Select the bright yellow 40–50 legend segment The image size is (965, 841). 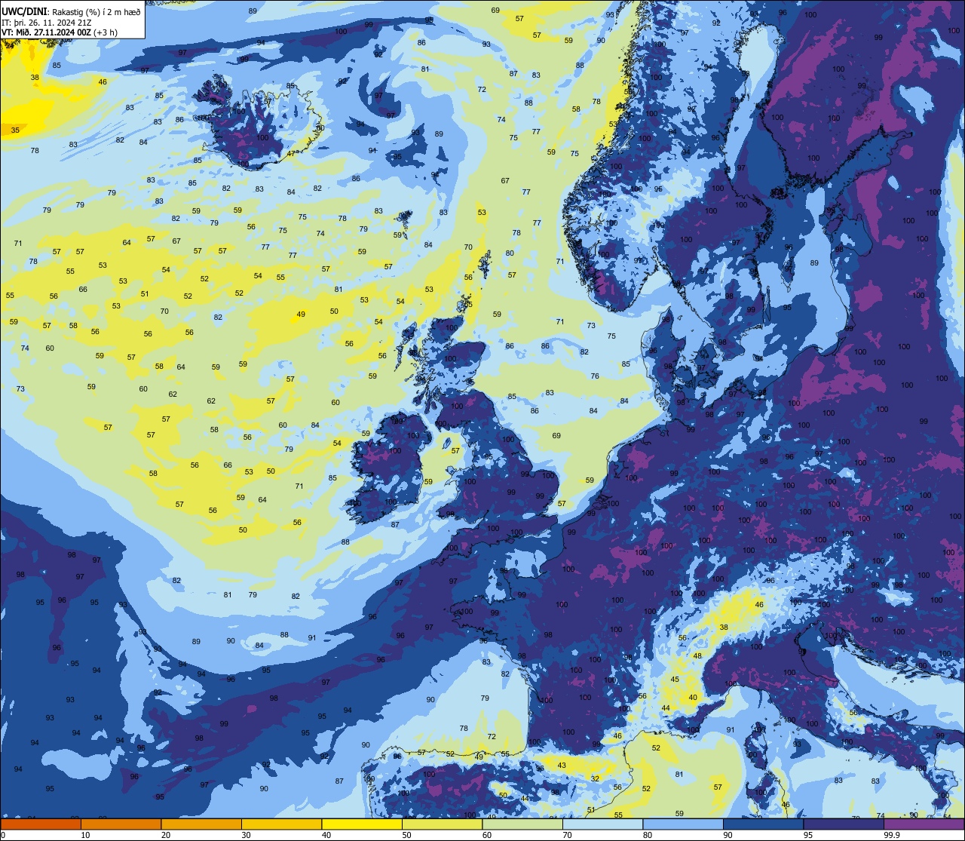[362, 824]
